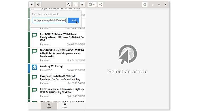198x111 pixels.
Task: Switch to the Feed tab
Action: [x=49, y=106]
